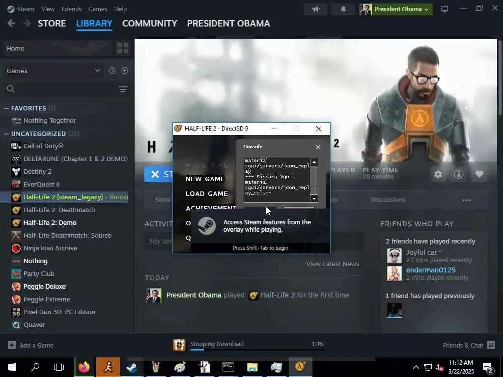The width and height of the screenshot is (503, 377).
Task: Click LOAD GAME in Half-Life 2 menu
Action: coord(207,193)
